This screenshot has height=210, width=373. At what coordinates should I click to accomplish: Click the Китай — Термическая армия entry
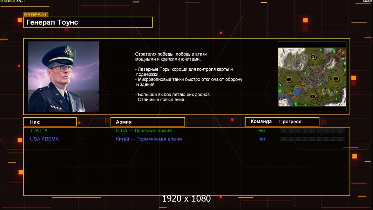[149, 139]
